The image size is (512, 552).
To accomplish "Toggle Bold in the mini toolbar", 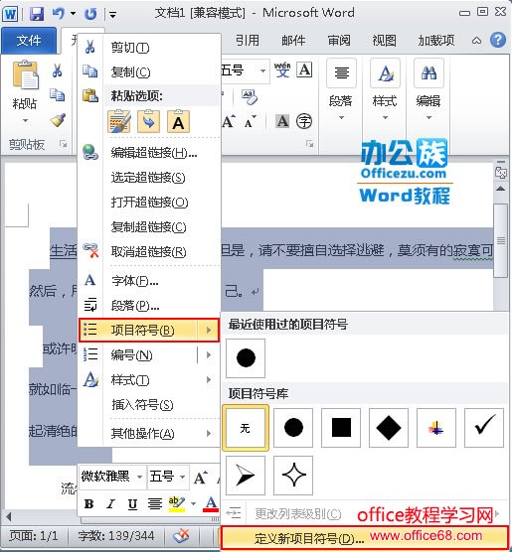I will coord(89,504).
